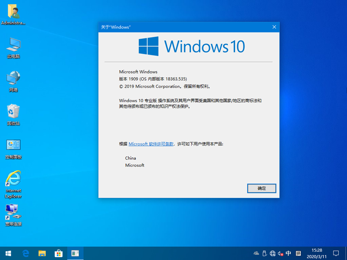Click the IME keyboard grid tray icon
The width and height of the screenshot is (347, 260).
(298, 253)
